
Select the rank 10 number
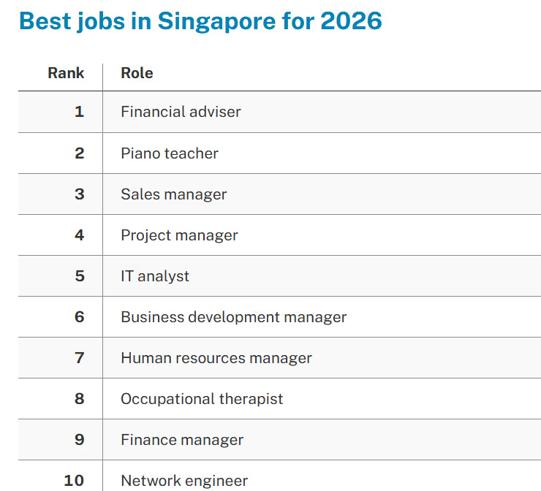click(74, 481)
